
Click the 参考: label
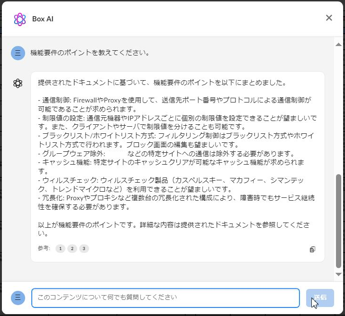point(44,248)
